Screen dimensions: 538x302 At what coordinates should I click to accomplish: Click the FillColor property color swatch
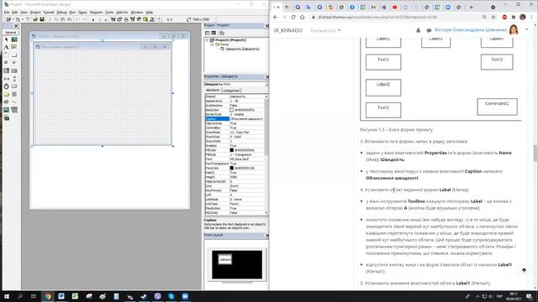click(x=232, y=150)
